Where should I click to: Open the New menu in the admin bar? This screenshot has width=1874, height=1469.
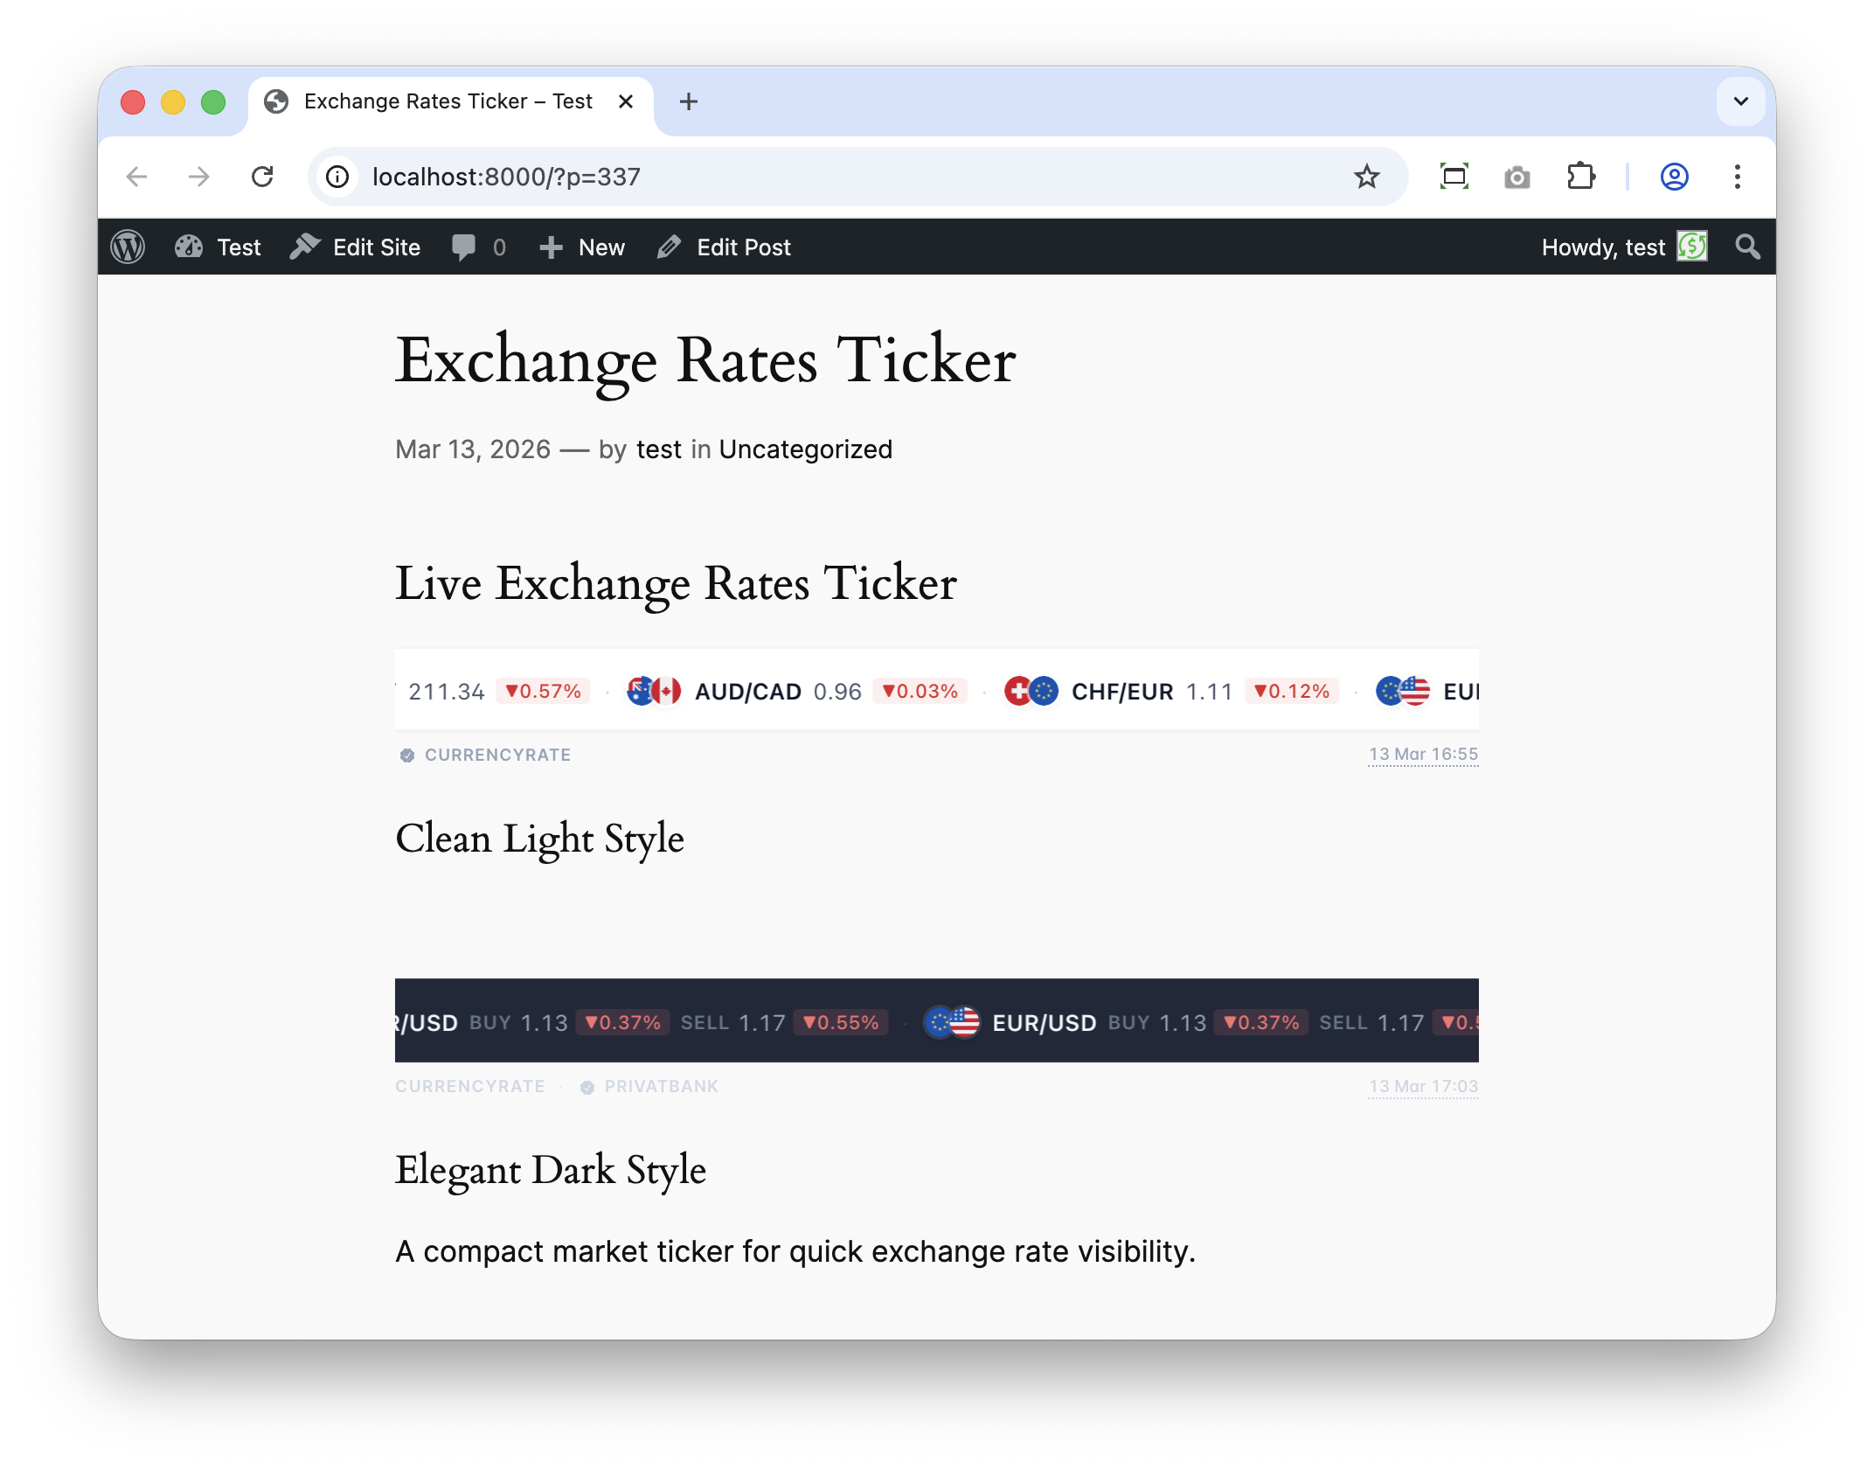click(x=601, y=247)
